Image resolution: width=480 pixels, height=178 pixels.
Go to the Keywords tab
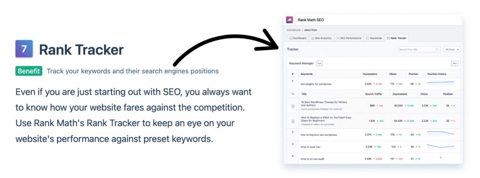pyautogui.click(x=374, y=38)
